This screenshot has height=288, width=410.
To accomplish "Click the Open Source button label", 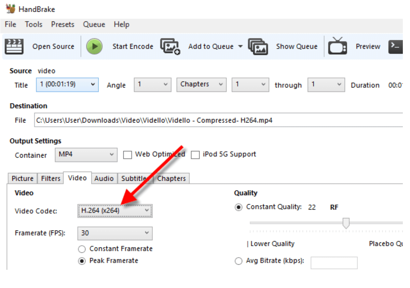I will coord(53,46).
